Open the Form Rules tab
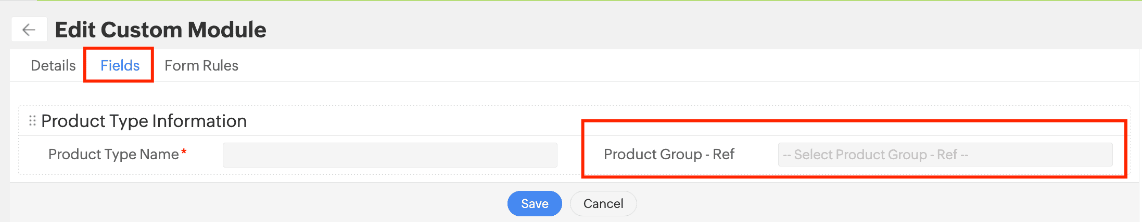This screenshot has height=222, width=1142. point(201,65)
